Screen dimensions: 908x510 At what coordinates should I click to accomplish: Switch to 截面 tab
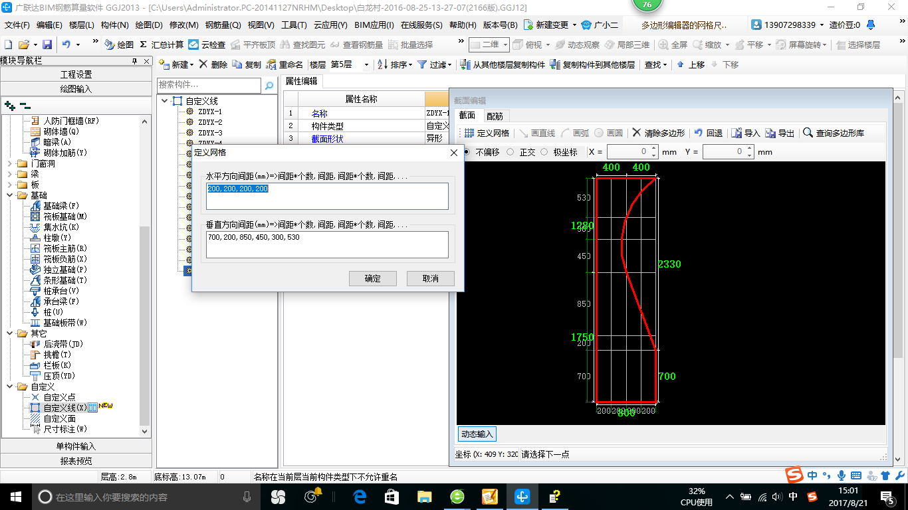[x=467, y=116]
